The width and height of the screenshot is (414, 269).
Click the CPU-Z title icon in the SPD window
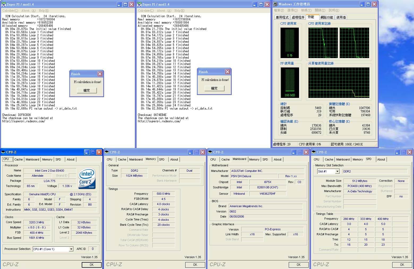[x=314, y=152]
